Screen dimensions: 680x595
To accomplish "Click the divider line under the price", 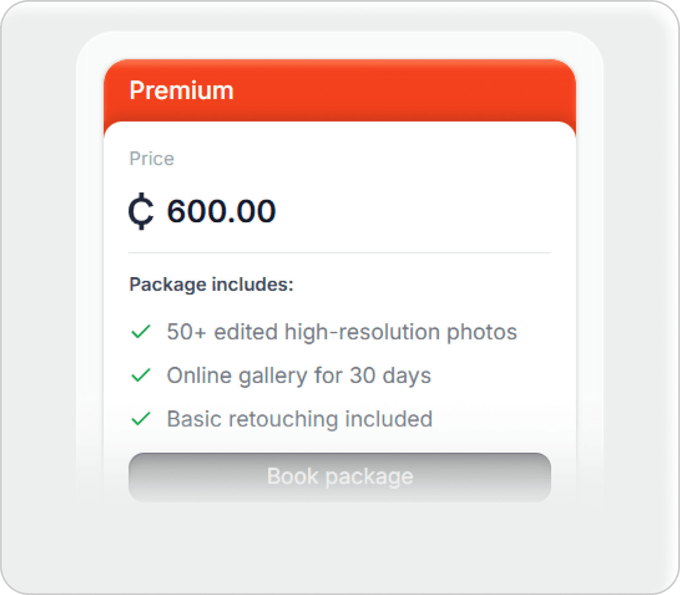I will point(340,252).
